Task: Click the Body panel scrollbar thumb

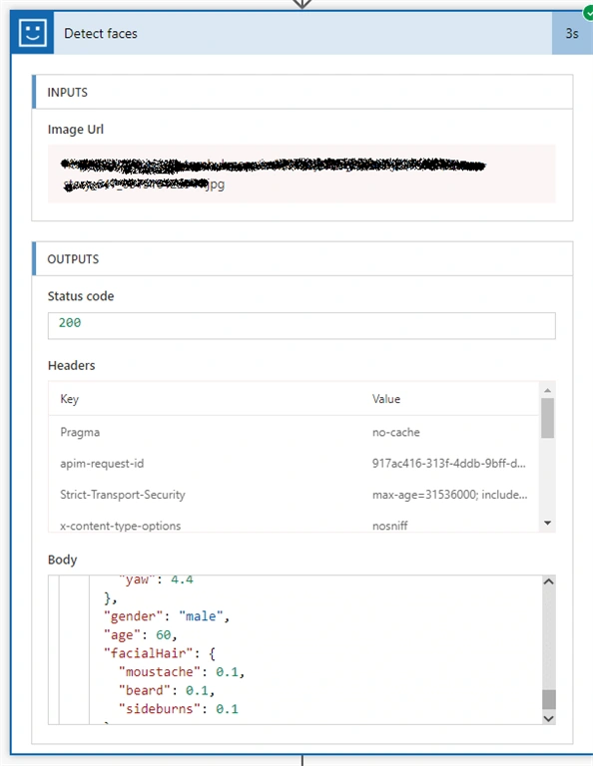Action: tap(548, 699)
